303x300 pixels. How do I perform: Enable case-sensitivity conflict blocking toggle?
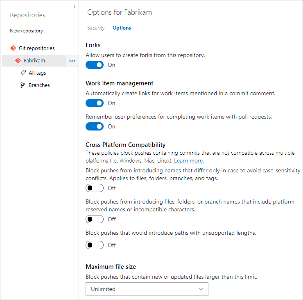click(95, 188)
